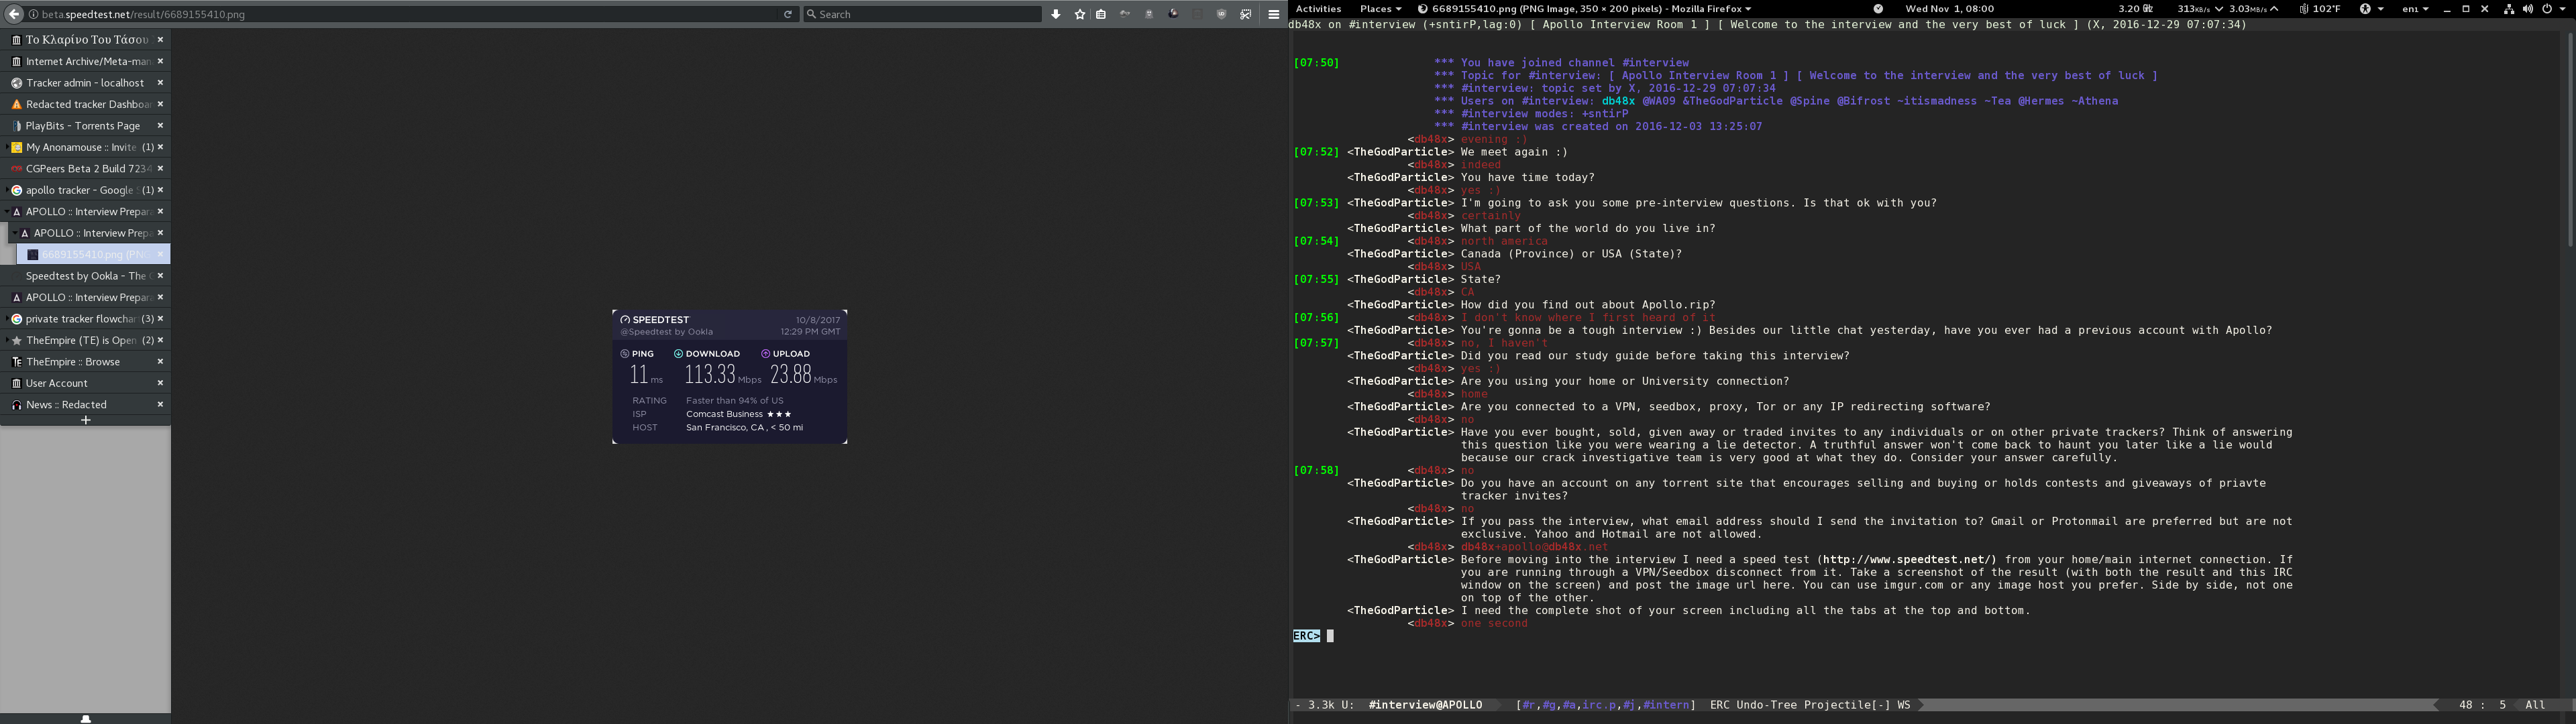Close the 'Internet Archive/Meta-man' tab
The image size is (2576, 724).
pyautogui.click(x=160, y=61)
